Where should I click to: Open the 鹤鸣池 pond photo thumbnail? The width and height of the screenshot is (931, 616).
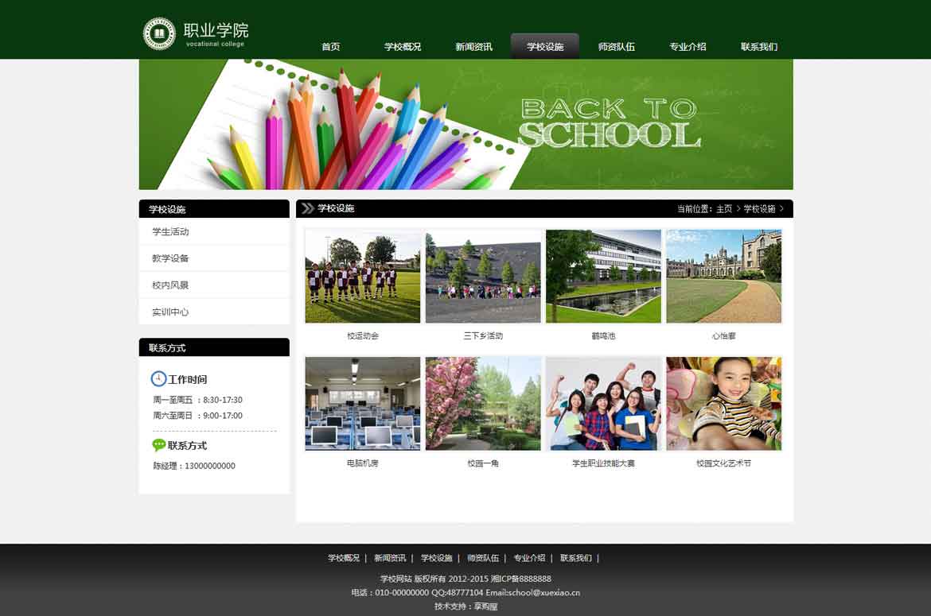[603, 277]
